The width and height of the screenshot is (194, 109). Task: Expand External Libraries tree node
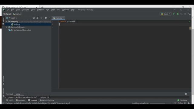(x=7, y=27)
